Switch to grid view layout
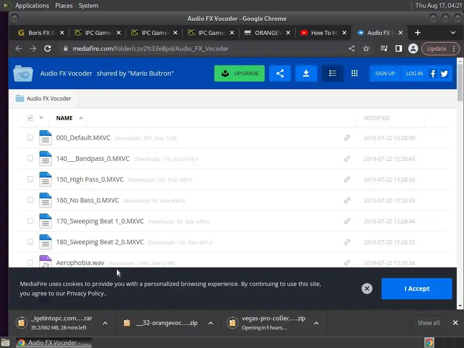This screenshot has height=348, width=464. tap(354, 73)
